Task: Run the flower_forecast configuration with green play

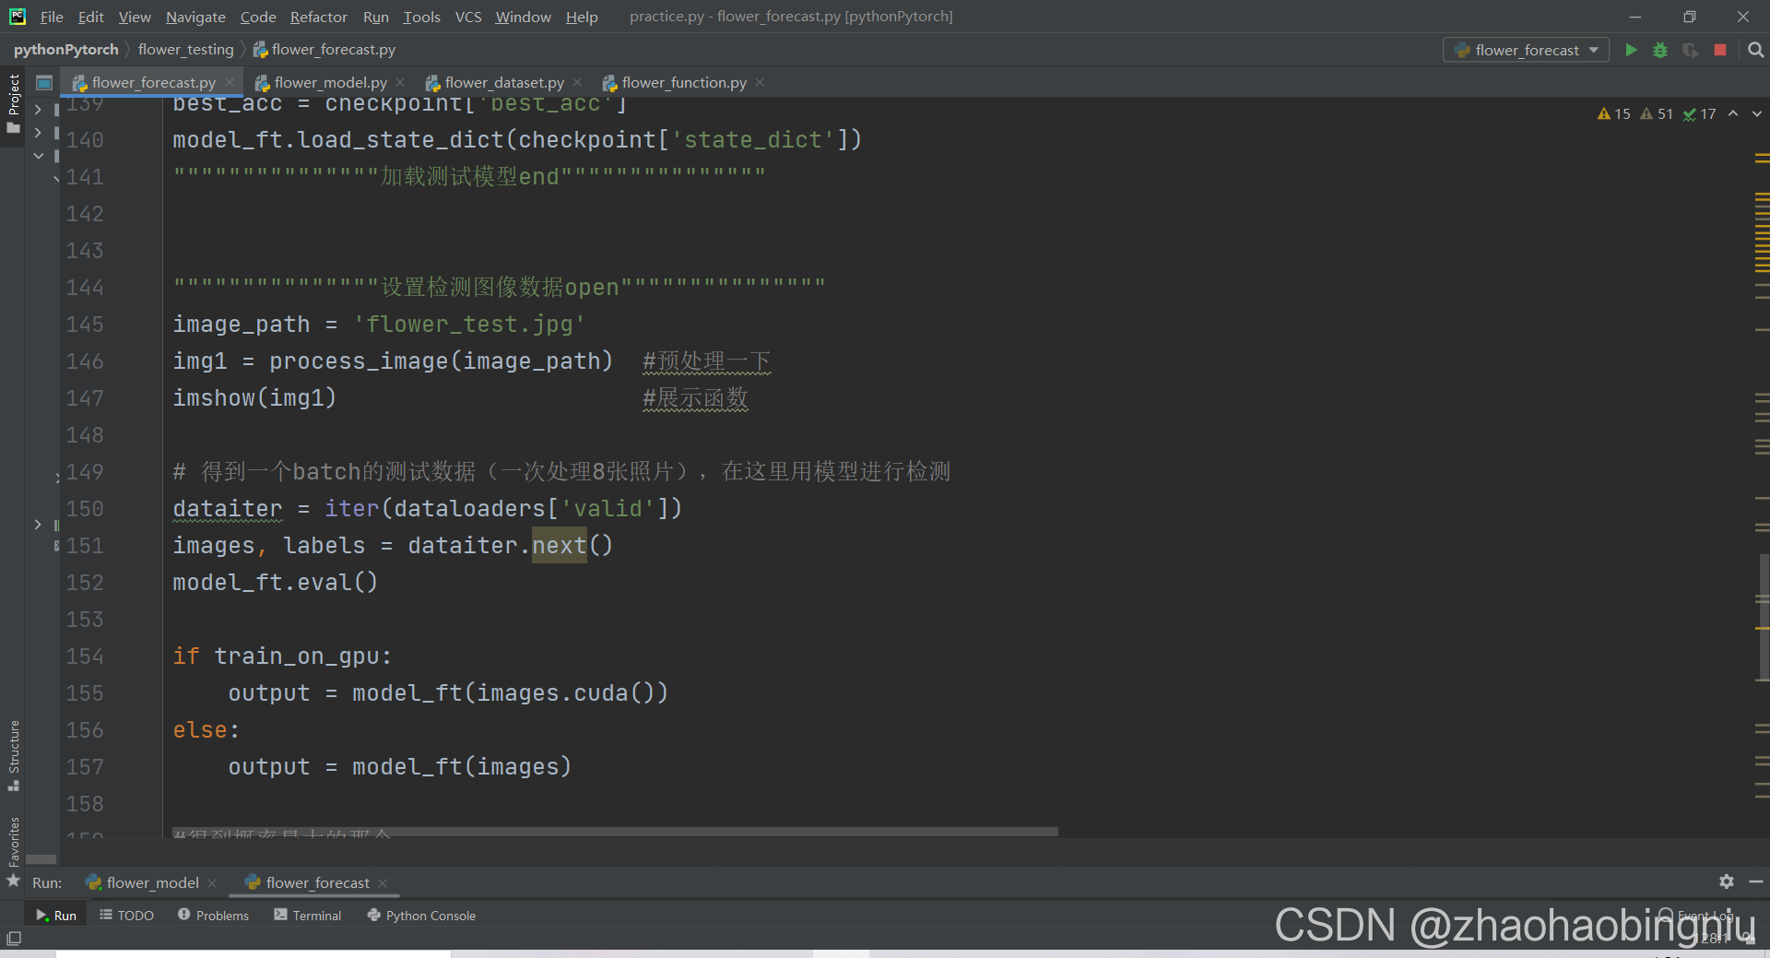Action: coord(1631,50)
